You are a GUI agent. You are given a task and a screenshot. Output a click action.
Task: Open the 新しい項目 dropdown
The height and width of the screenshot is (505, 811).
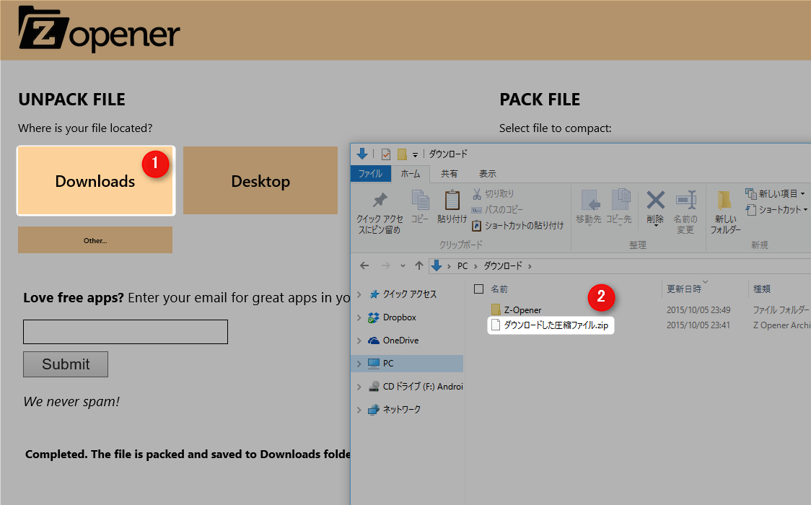pos(775,194)
